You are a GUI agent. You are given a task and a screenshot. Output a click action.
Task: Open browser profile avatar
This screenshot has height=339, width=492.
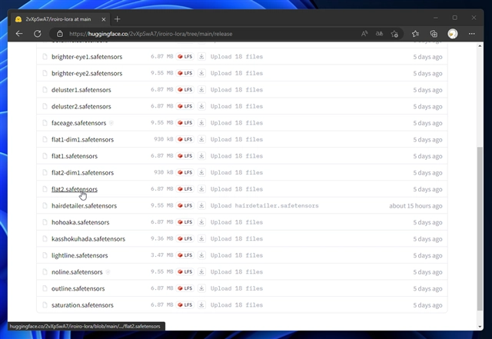[453, 34]
